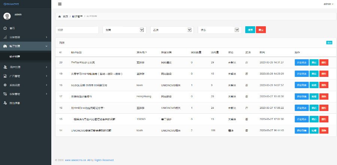
Task: Click the admin avatar picture in the sidebar
Action: point(7,16)
